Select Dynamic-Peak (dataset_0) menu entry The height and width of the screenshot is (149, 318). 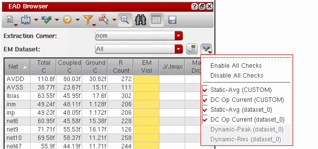[x=247, y=130]
